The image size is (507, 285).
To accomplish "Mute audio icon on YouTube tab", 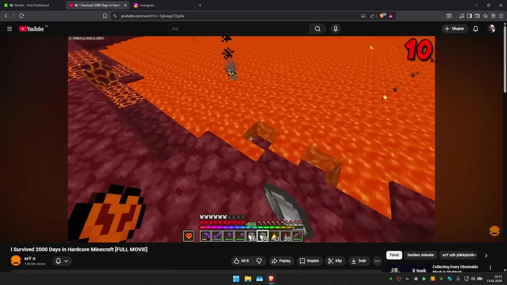I will [x=76, y=5].
